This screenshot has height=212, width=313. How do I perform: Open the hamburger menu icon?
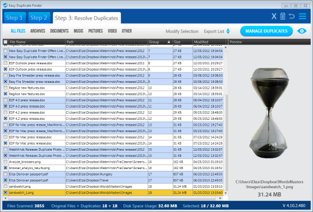click(x=303, y=16)
